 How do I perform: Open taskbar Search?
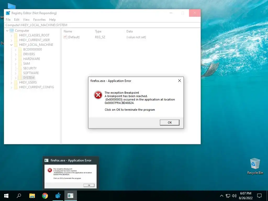click(x=19, y=196)
